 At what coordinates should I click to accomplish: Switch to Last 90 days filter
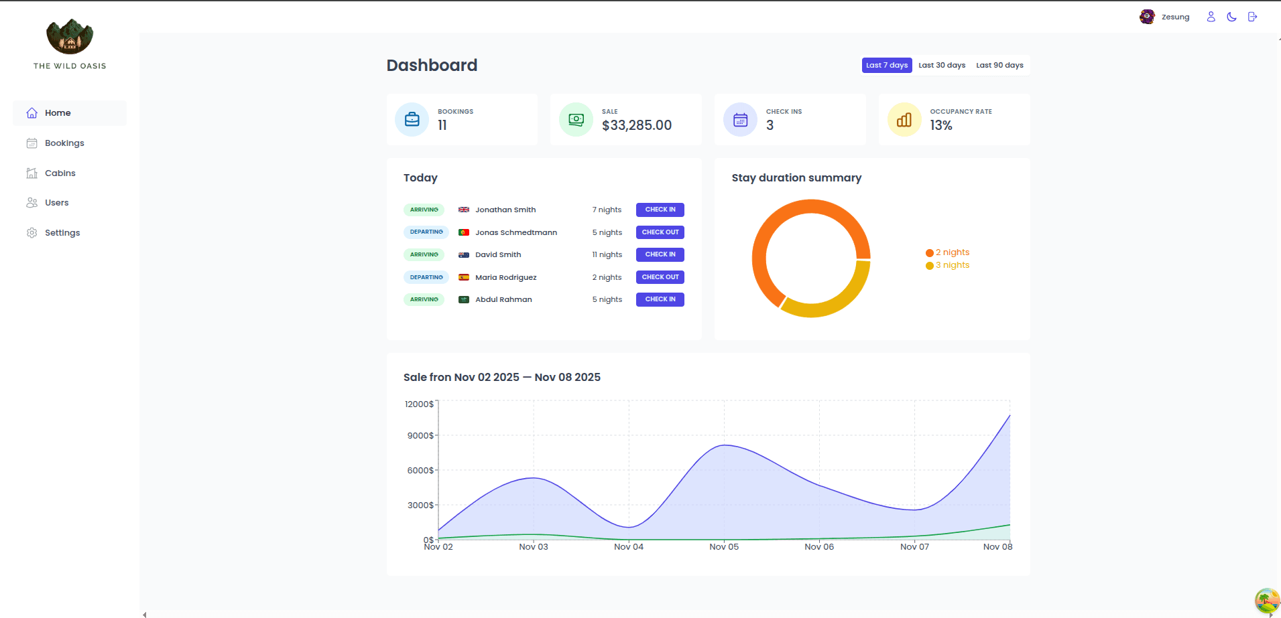(x=999, y=66)
